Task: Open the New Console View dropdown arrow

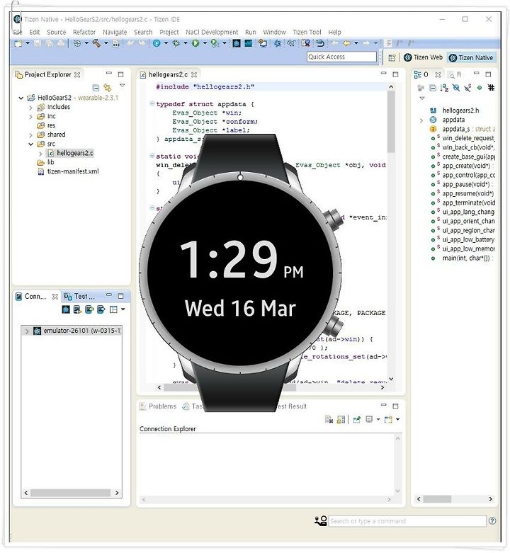Action: click(398, 420)
